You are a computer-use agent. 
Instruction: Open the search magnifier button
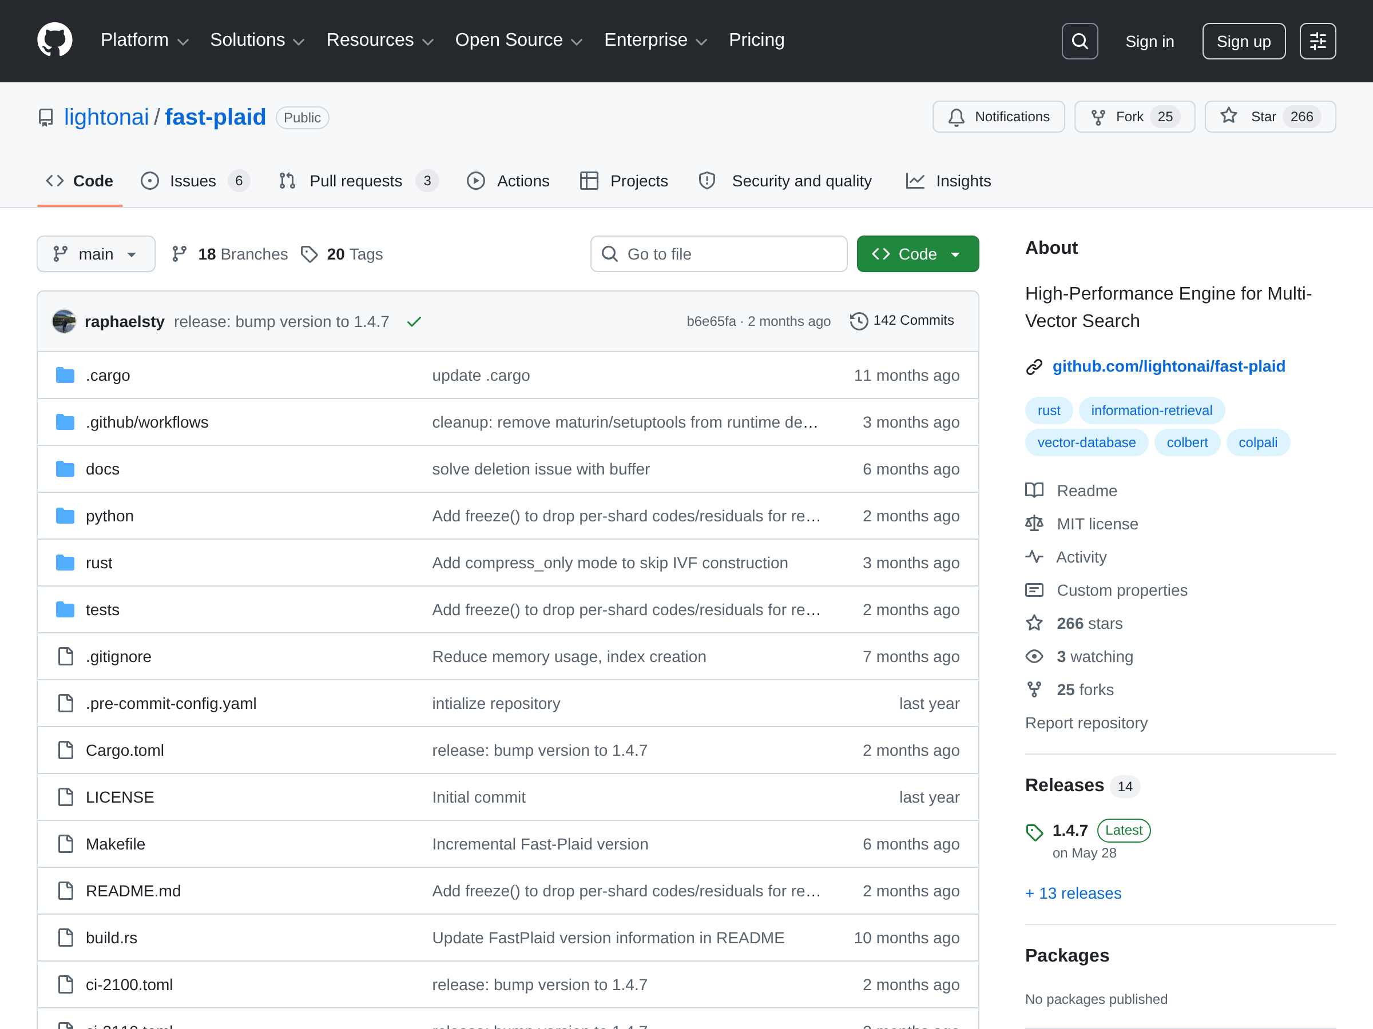click(1080, 41)
